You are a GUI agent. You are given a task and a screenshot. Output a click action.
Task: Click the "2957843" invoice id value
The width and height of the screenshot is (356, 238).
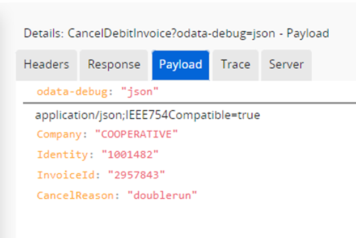[137, 175]
